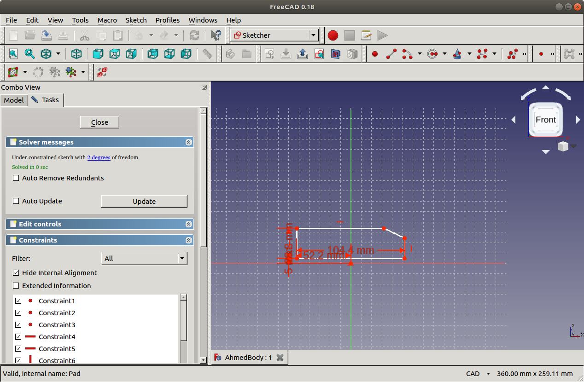Set the isometric view
This screenshot has height=382, width=584.
(x=76, y=54)
